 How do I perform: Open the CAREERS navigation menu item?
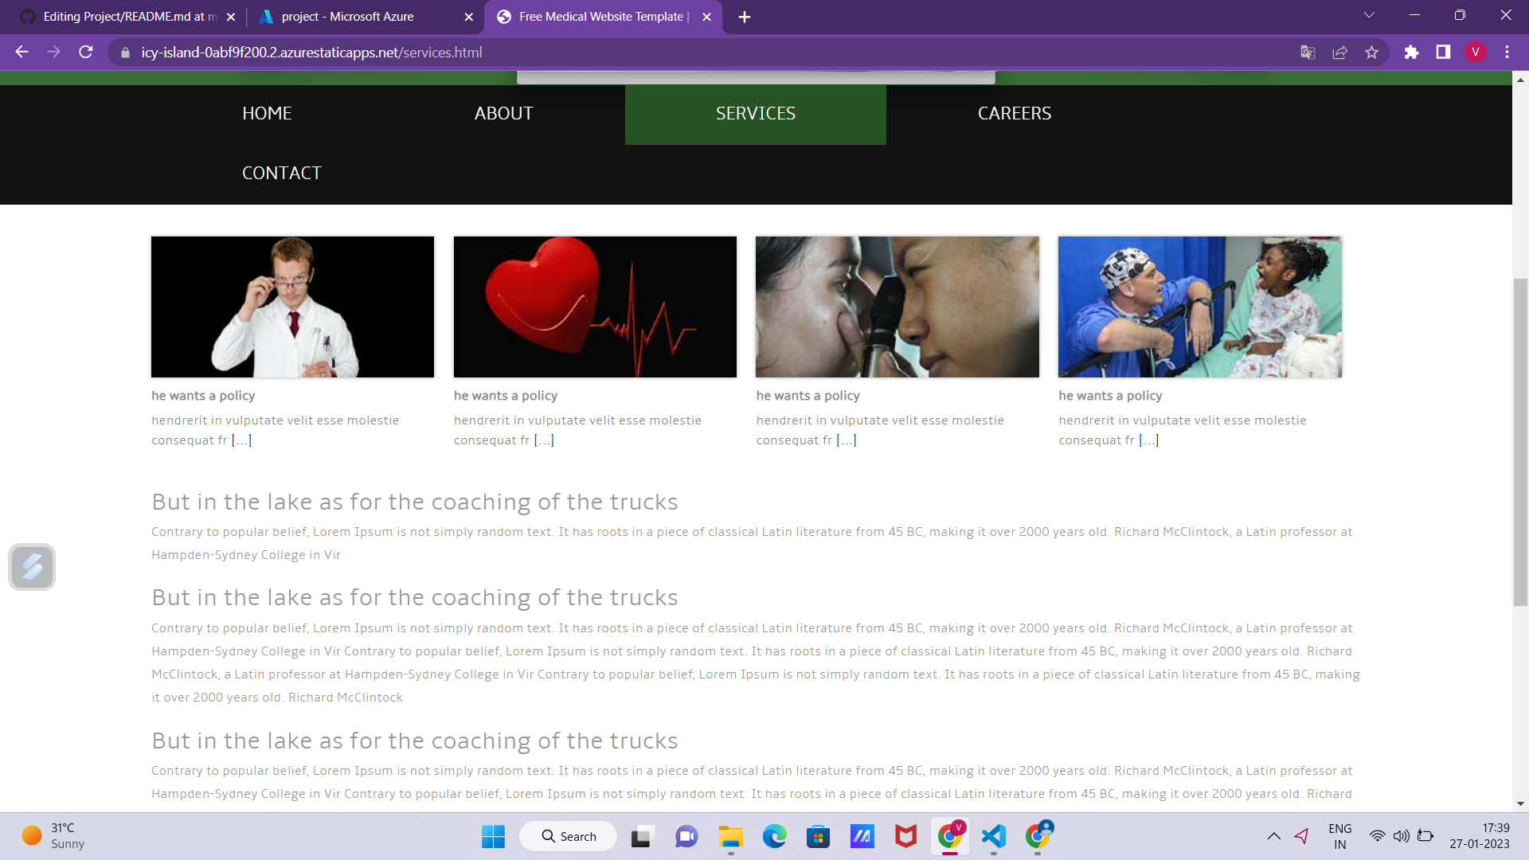click(x=1014, y=114)
